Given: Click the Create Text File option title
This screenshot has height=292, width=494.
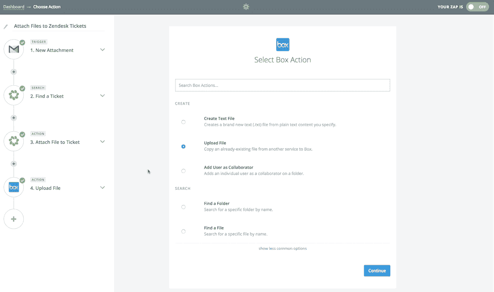Looking at the screenshot, I should (219, 118).
